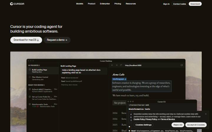Viewport: 212px width, 132px height.
Task: Click Request a demo button
Action: (x=57, y=40)
